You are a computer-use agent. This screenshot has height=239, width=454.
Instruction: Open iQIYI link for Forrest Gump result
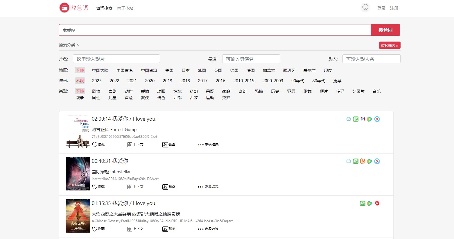pos(356,119)
